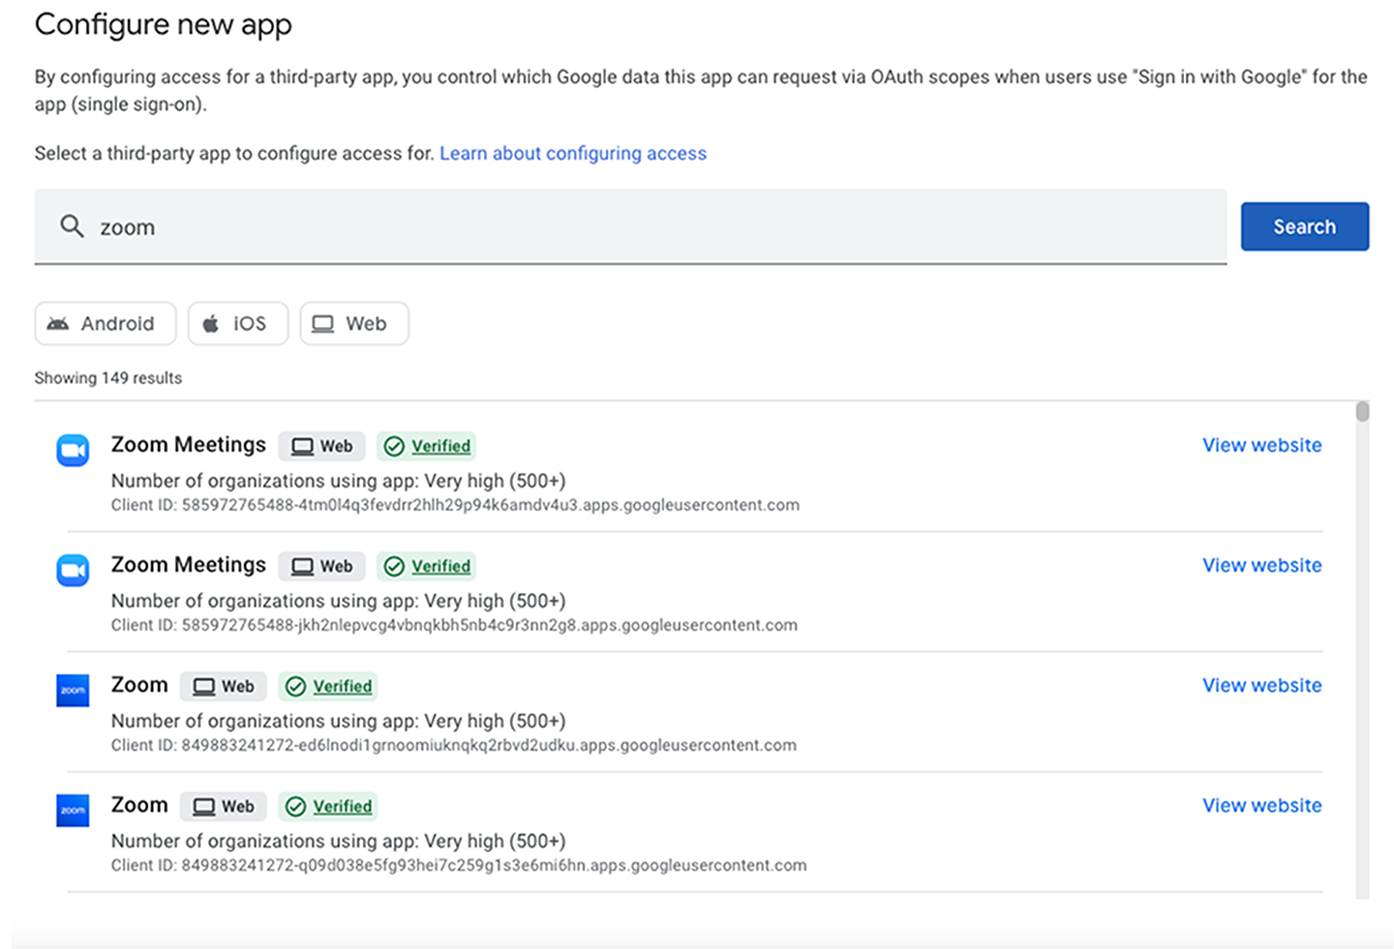Open Verified badge of Zoom Meetings ending amdv4u3
The image size is (1394, 949).
[426, 446]
